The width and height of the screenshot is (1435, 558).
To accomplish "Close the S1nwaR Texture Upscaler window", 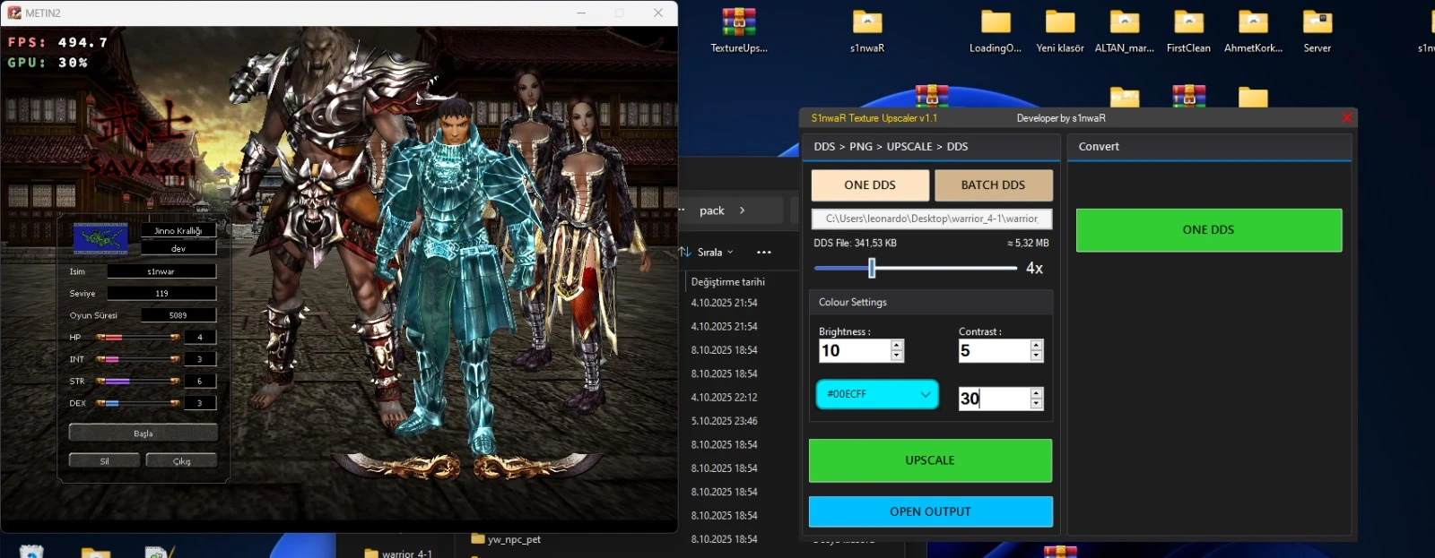I will pyautogui.click(x=1346, y=117).
